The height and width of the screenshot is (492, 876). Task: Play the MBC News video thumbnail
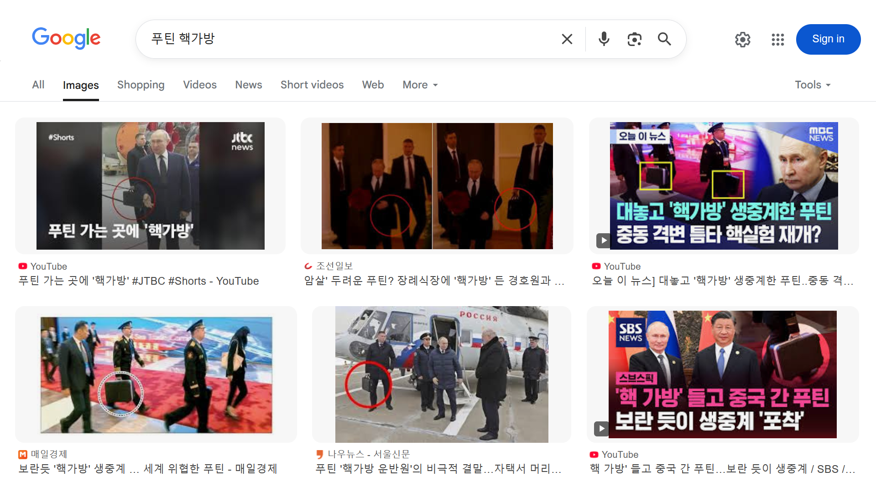pyautogui.click(x=724, y=186)
